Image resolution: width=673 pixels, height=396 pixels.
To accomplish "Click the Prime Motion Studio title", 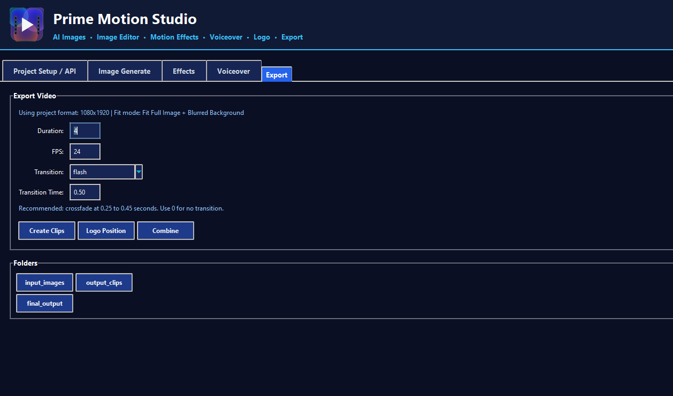I will (125, 19).
